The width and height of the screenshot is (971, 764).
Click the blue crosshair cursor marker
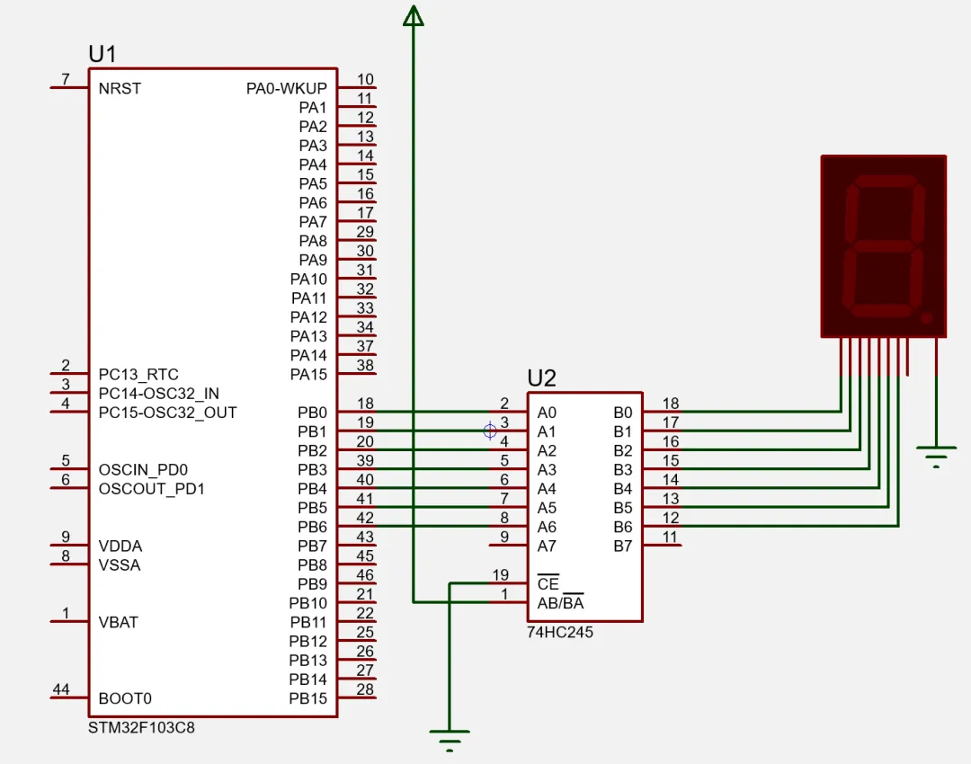490,431
